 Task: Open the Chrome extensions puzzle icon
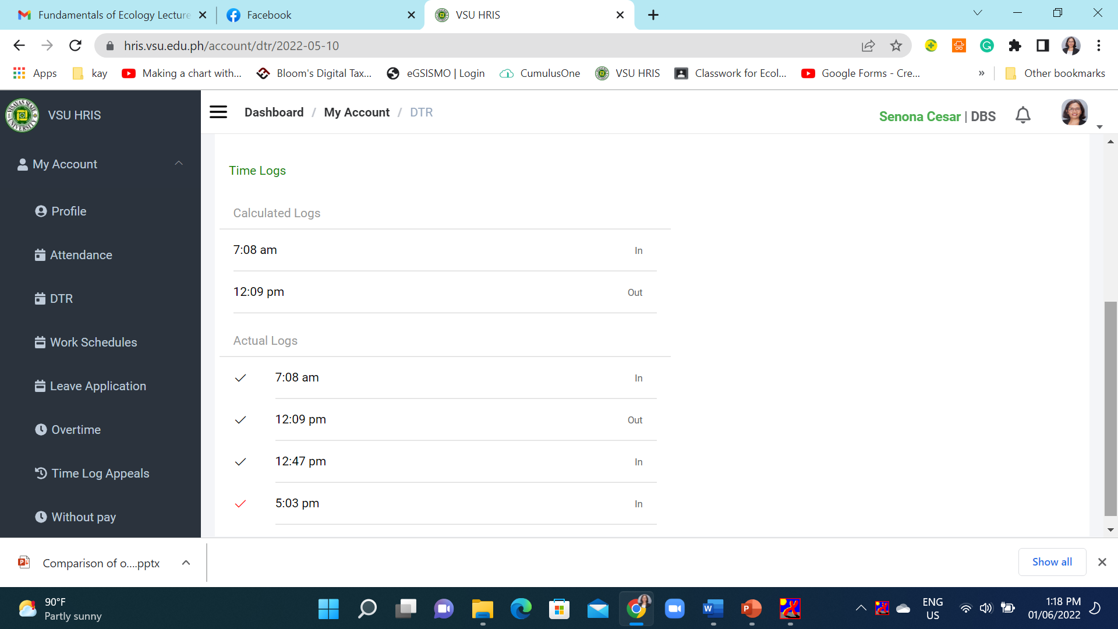1014,45
